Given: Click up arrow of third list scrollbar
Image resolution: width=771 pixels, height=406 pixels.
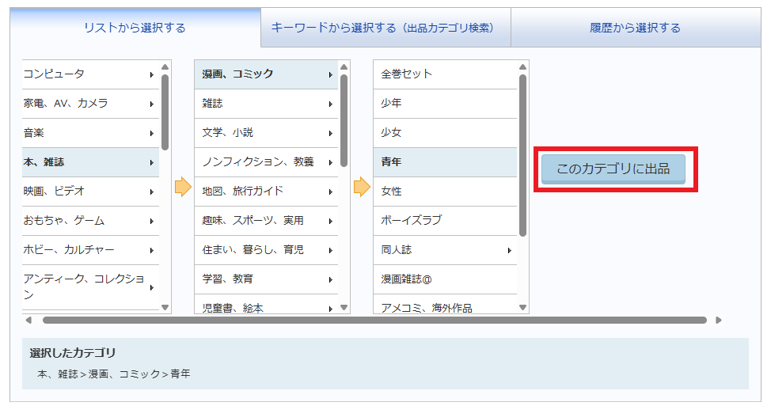Looking at the screenshot, I should pos(522,67).
